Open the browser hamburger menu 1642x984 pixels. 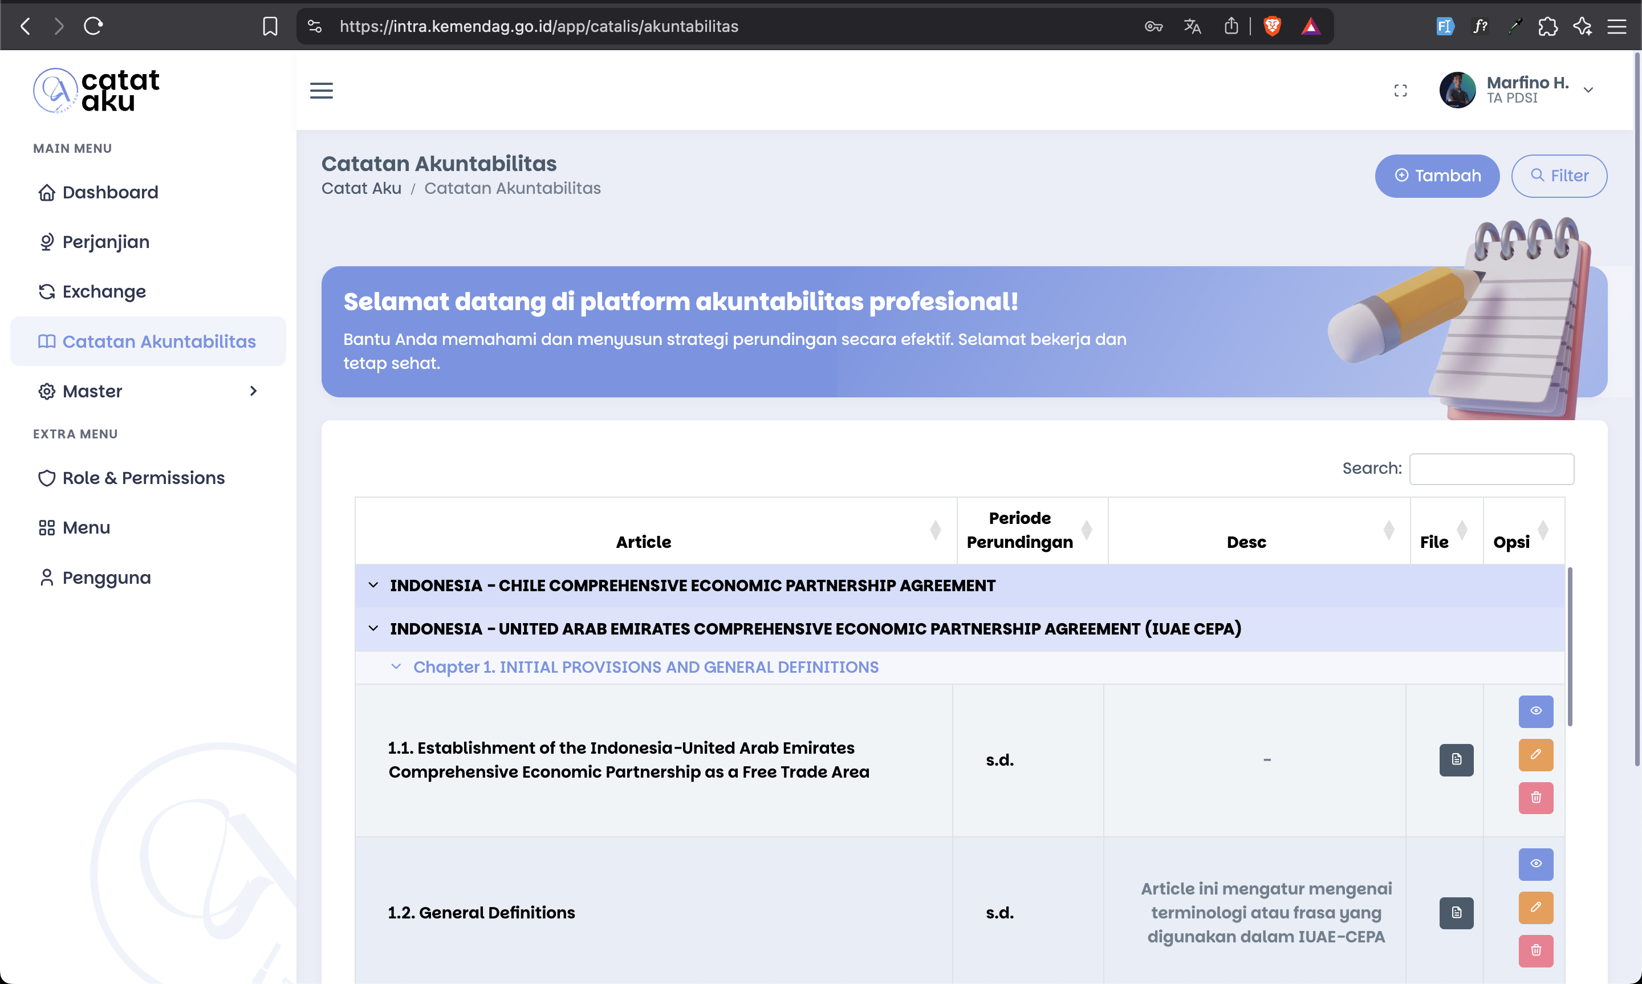tap(1617, 26)
